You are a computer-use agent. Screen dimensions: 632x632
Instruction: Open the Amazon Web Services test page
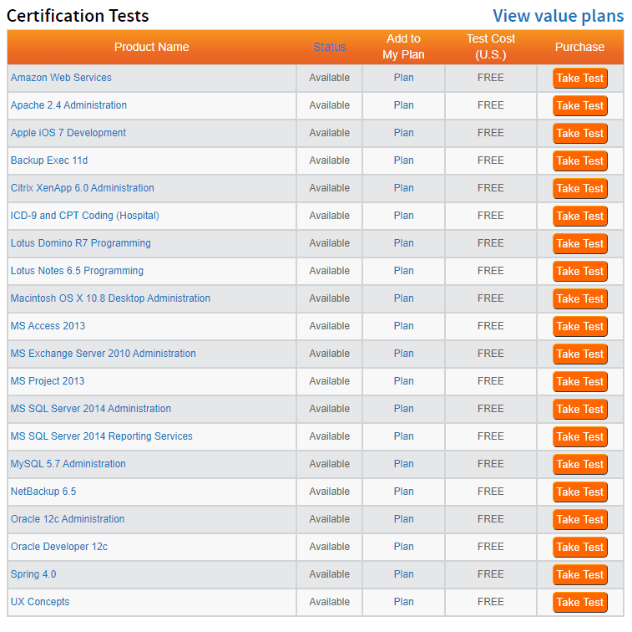pyautogui.click(x=61, y=78)
